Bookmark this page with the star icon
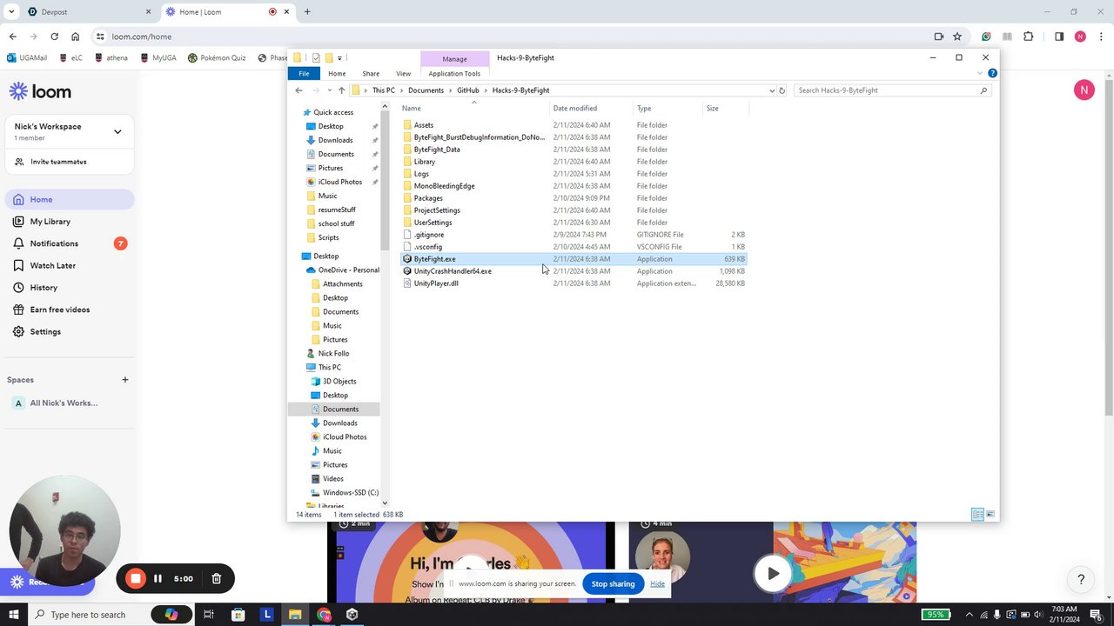This screenshot has height=626, width=1114. pos(957,37)
